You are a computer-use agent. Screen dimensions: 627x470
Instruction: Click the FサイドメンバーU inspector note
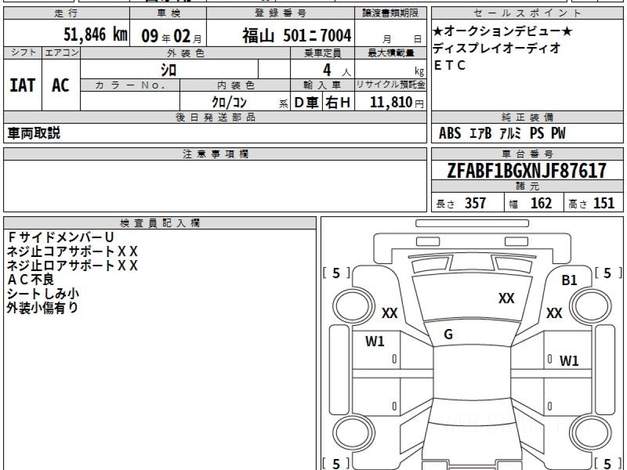[61, 238]
